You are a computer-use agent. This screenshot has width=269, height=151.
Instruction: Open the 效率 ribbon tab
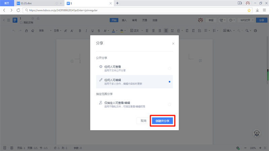pos(155,20)
